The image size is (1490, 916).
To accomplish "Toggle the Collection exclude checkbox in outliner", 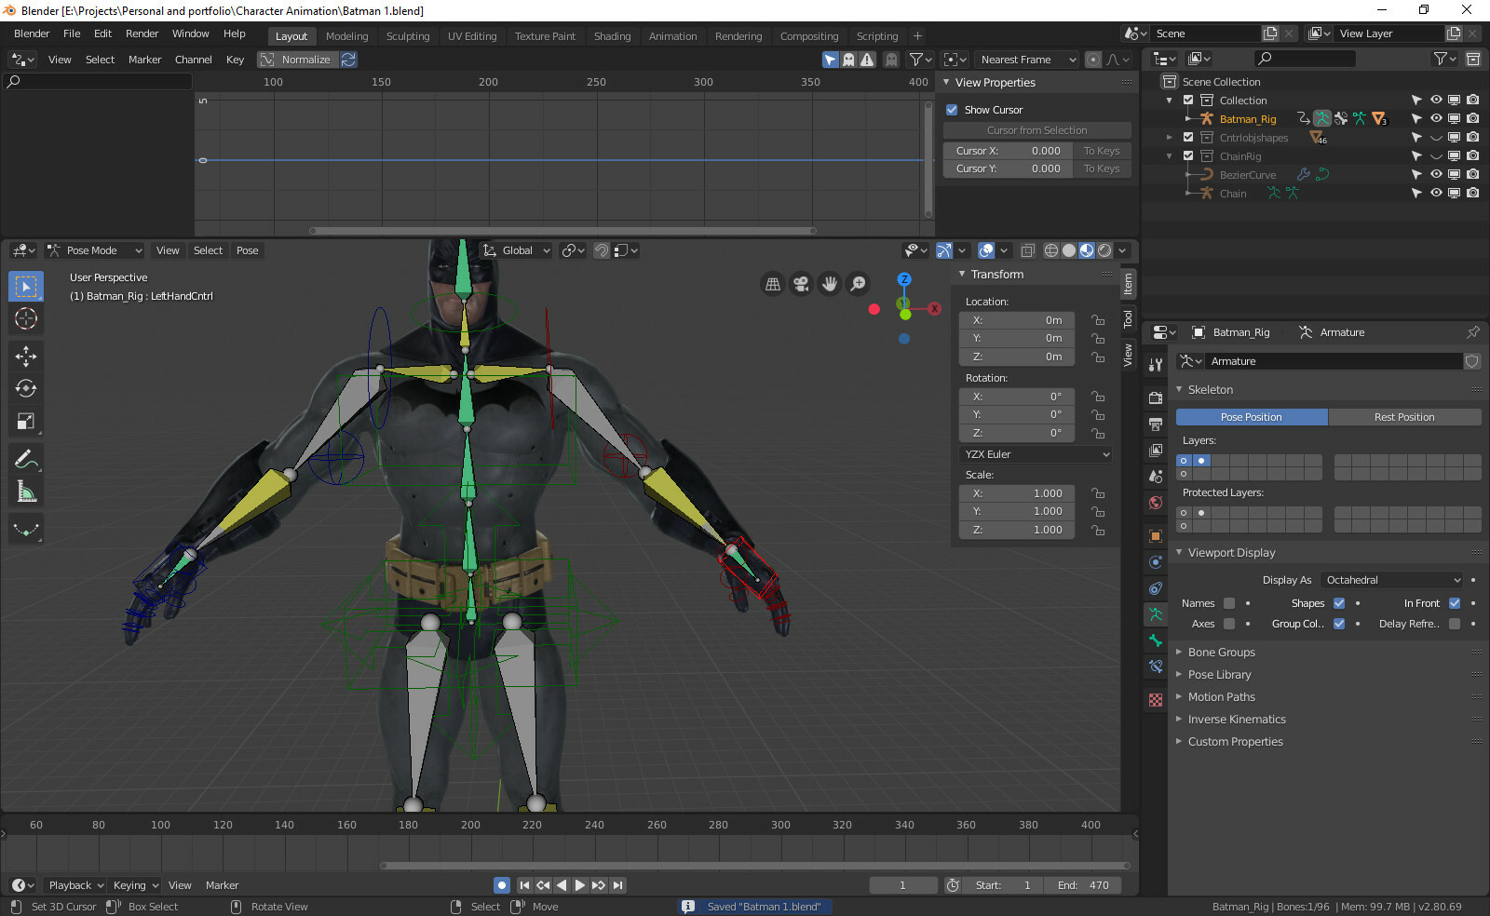I will point(1188,101).
